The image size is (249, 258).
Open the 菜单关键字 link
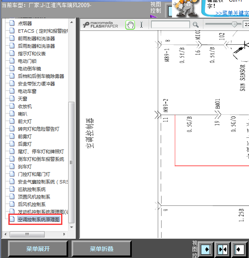pos(232,13)
